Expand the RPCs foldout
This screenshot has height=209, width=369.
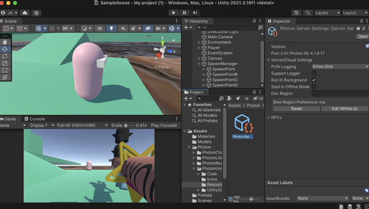[269, 117]
